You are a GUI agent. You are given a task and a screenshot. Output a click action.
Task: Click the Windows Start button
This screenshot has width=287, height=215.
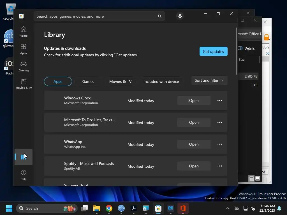coord(9,208)
